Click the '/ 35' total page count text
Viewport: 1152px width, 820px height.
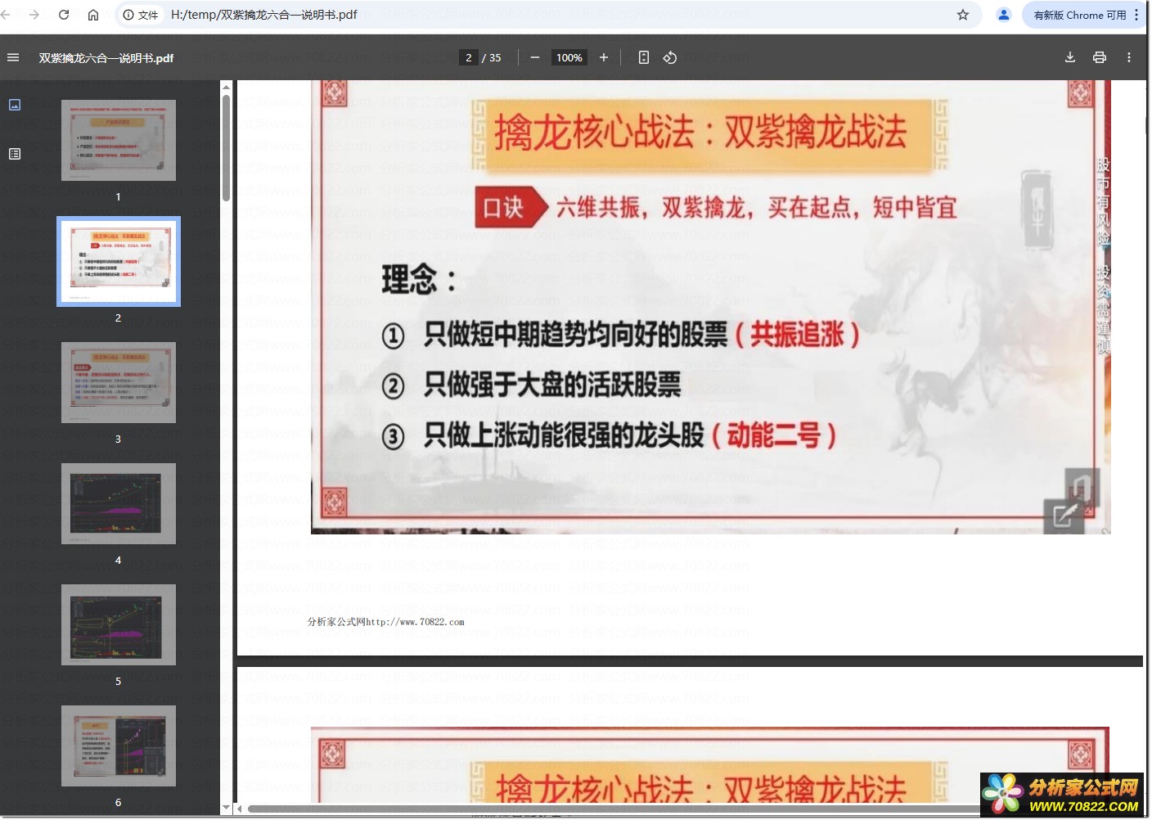[x=492, y=58]
